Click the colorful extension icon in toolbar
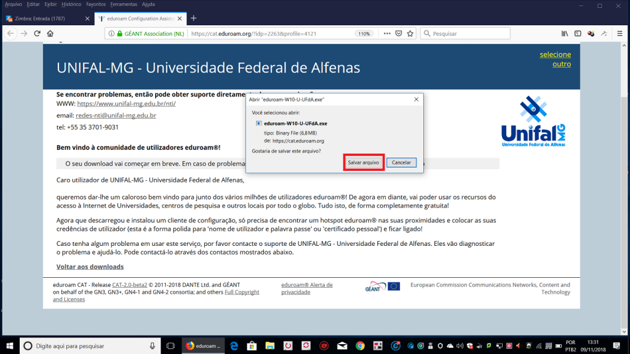Screen dimensions: 630x354 click(591, 34)
